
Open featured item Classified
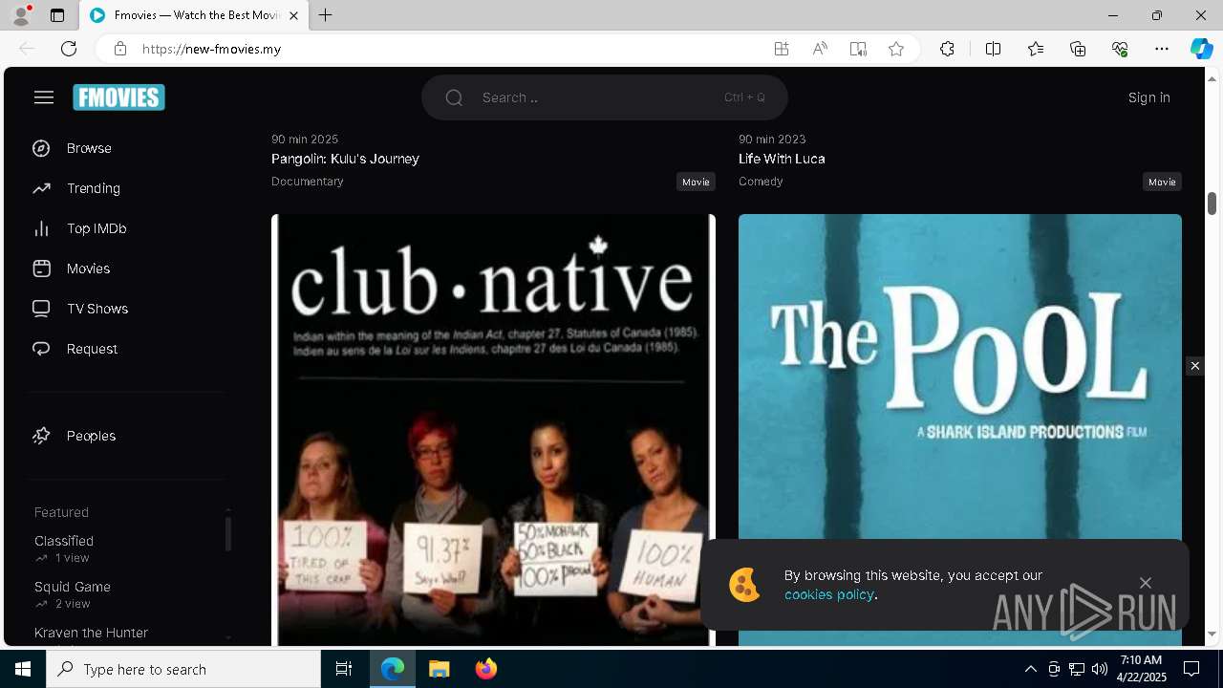64,541
